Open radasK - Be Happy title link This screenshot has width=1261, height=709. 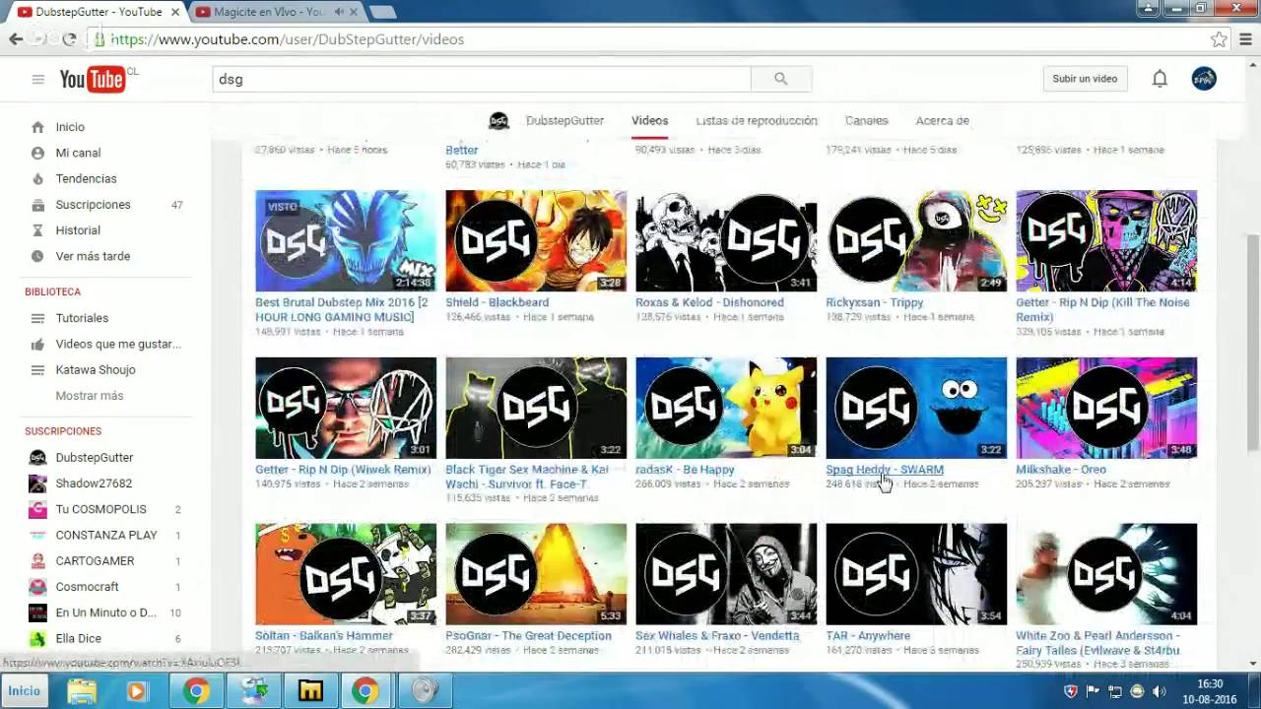(x=685, y=470)
